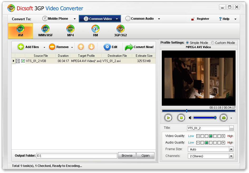This screenshot has width=249, height=173.
Task: Decrease audio quality with the minus box
Action: point(198,143)
